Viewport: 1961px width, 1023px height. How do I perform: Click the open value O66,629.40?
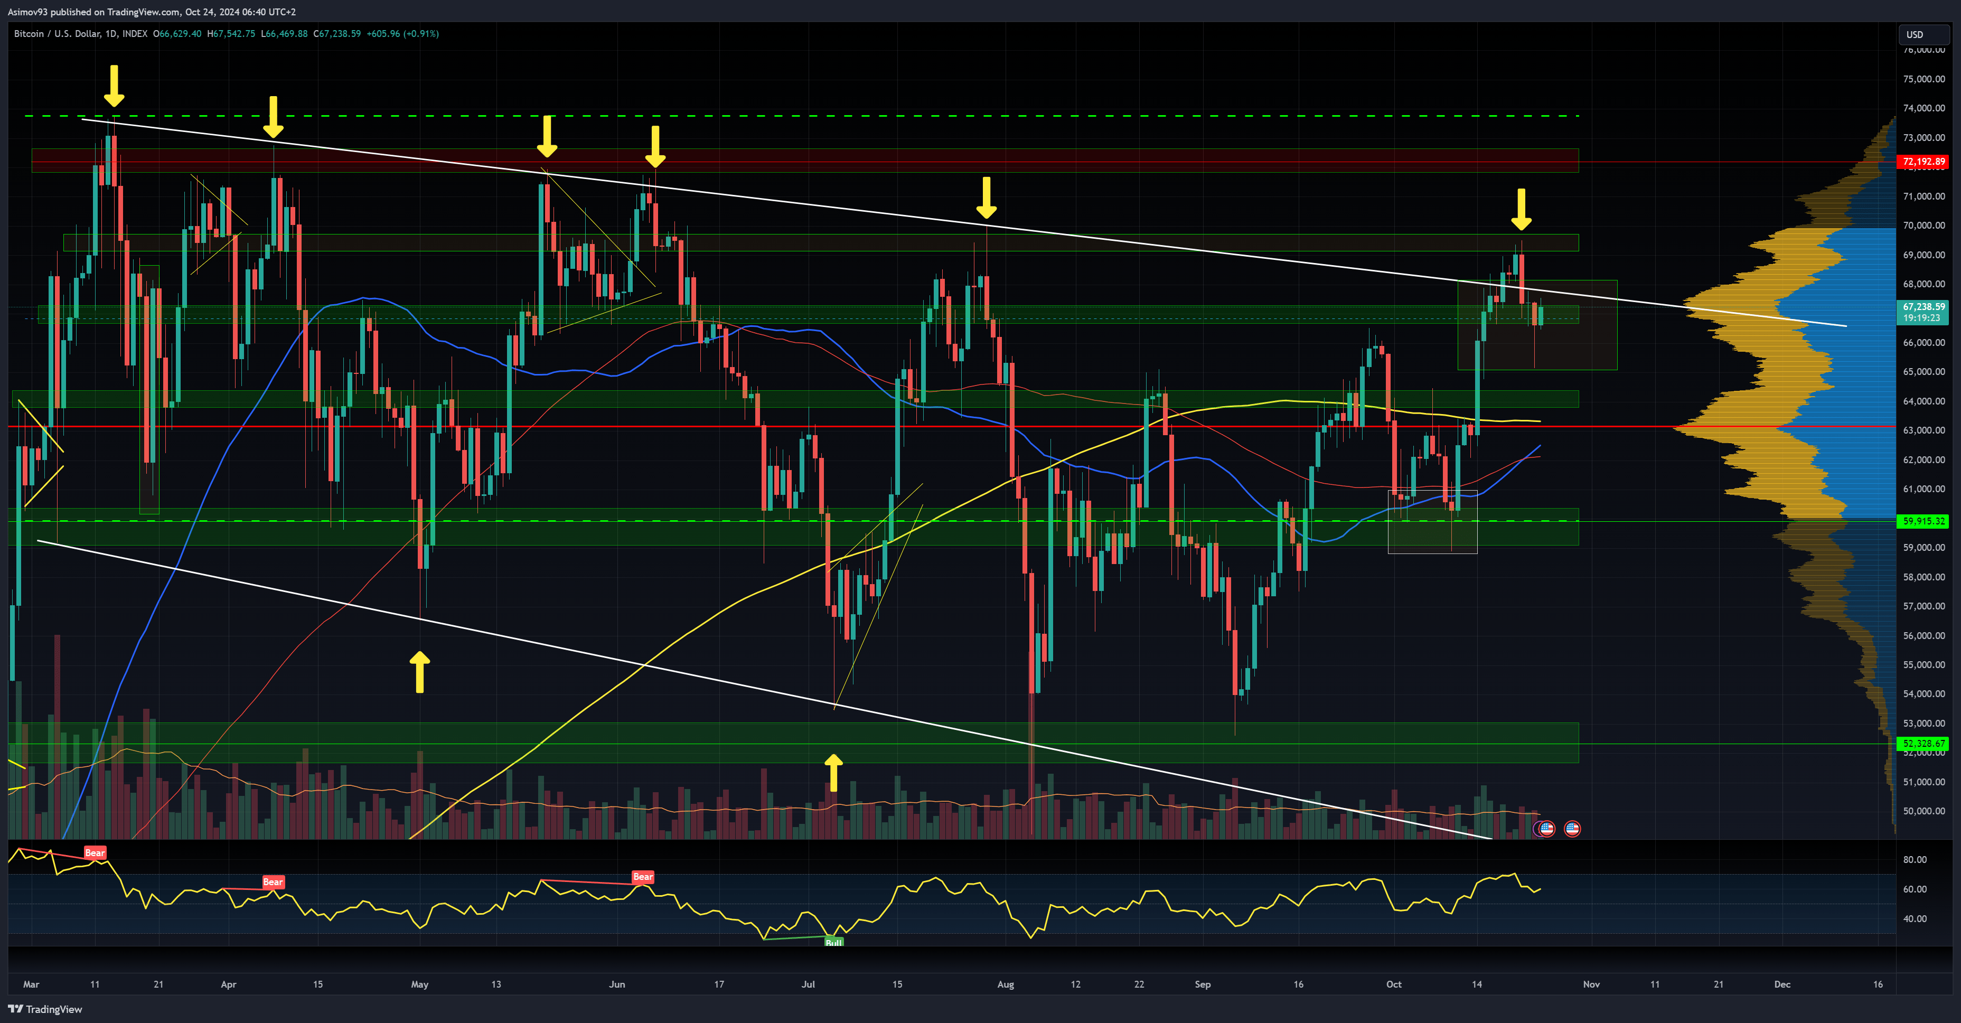pyautogui.click(x=177, y=33)
